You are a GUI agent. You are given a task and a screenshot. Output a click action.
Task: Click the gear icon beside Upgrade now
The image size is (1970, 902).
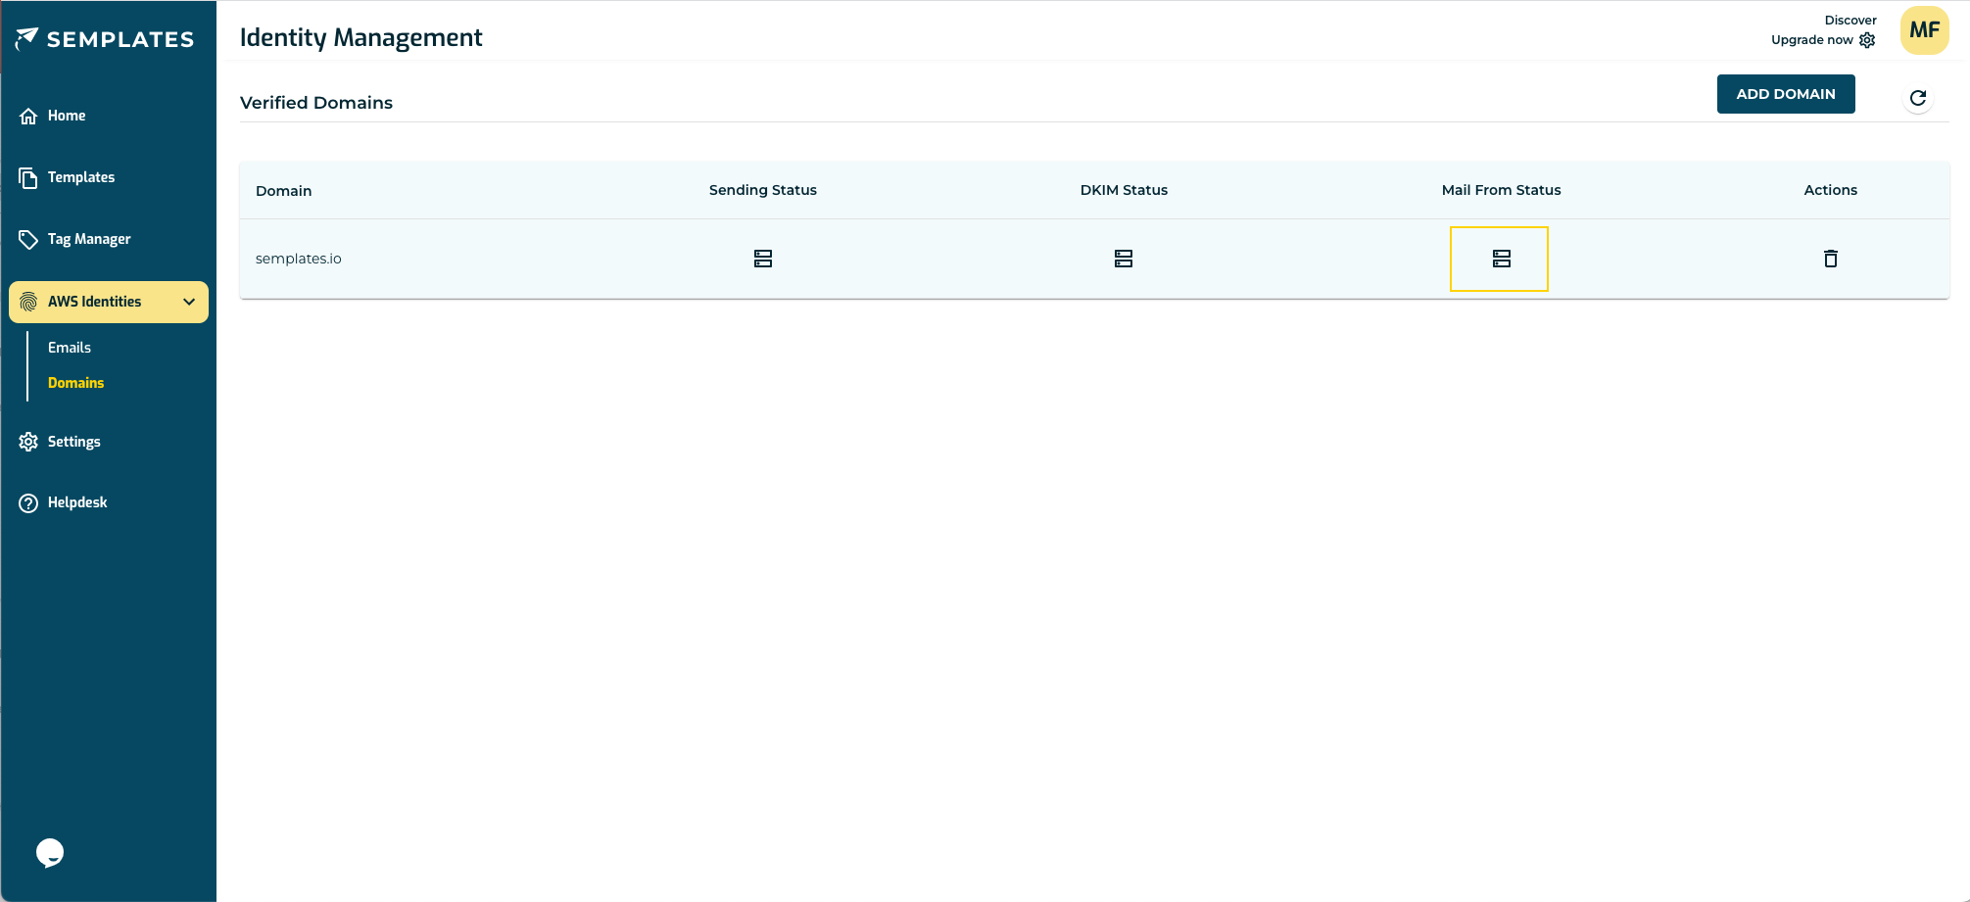1867,40
